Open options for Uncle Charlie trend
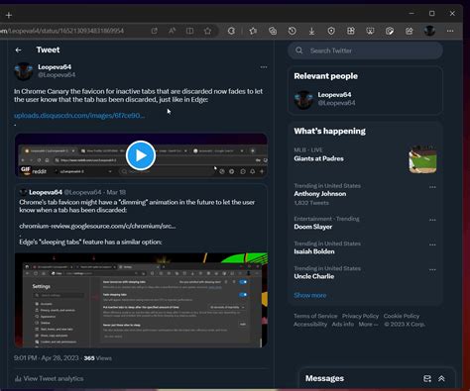 pos(432,269)
